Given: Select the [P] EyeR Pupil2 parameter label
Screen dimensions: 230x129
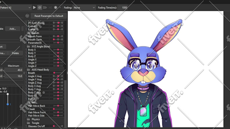Looking at the screenshot, I should click(x=36, y=23).
